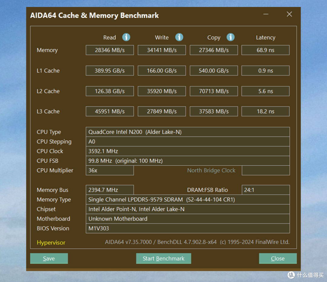This screenshot has width=327, height=282.
Task: Select Memory copy value 27346 MB/s
Action: [x=214, y=50]
